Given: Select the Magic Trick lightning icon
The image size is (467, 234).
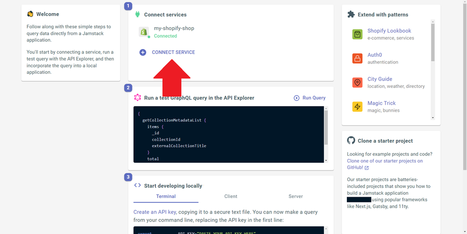Looking at the screenshot, I should coord(358,107).
